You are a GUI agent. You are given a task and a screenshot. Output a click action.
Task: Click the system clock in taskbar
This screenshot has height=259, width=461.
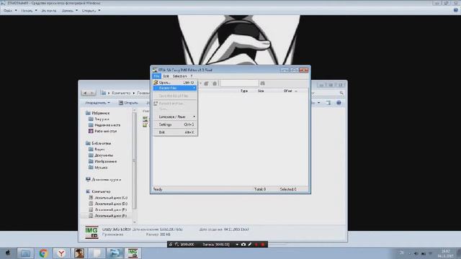coord(446,253)
